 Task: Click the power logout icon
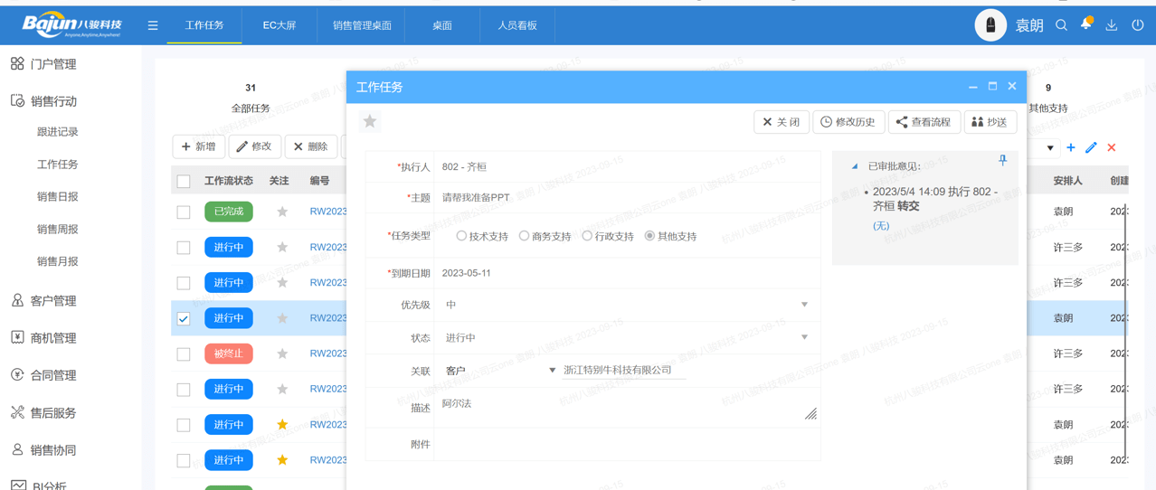tap(1138, 25)
